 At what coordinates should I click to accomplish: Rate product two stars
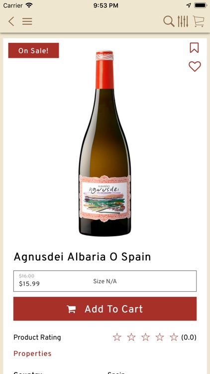click(131, 337)
